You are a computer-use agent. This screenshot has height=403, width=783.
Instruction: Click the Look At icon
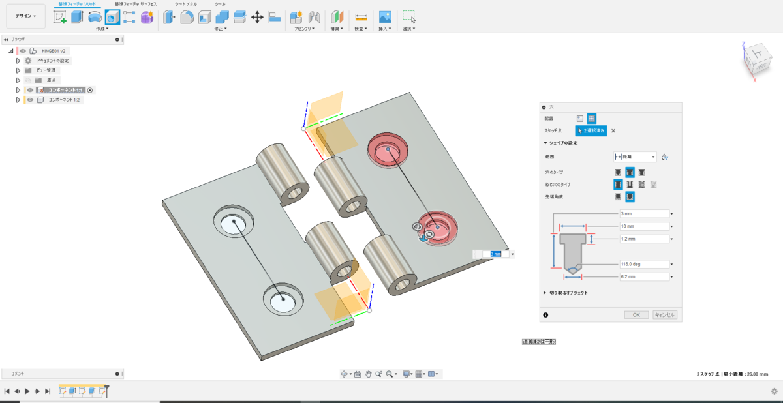click(x=358, y=374)
